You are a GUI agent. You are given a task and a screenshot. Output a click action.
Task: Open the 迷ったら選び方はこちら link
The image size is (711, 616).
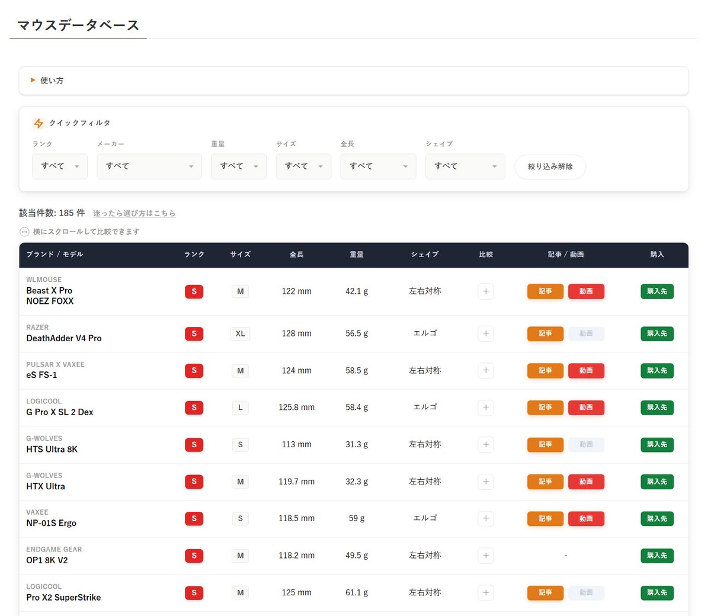(134, 213)
